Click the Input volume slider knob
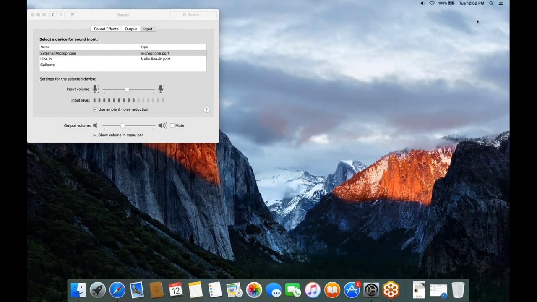Screen dimensions: 537x302 127,89
